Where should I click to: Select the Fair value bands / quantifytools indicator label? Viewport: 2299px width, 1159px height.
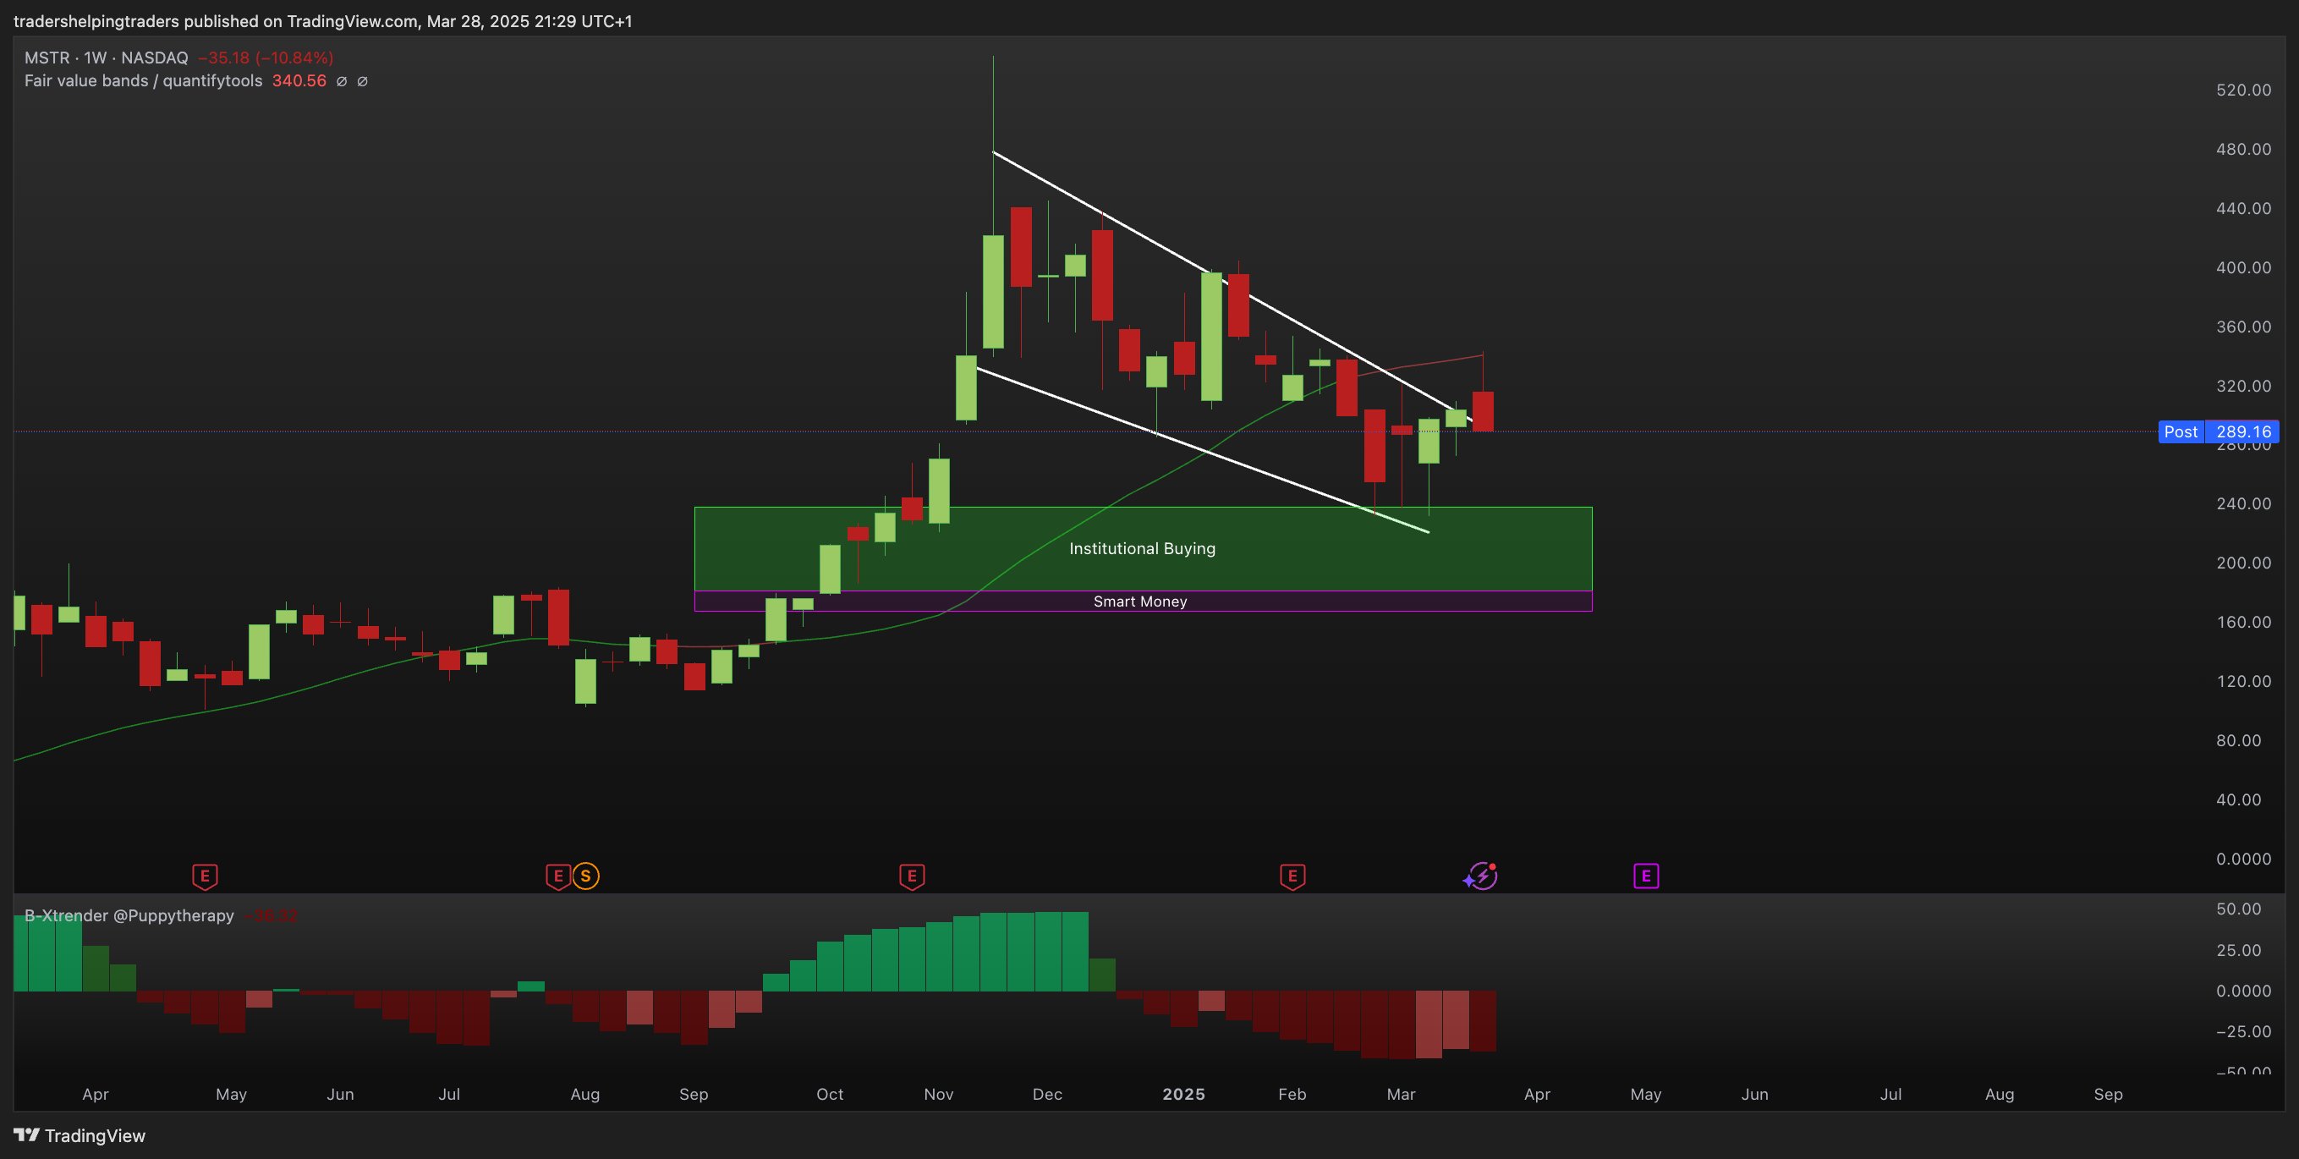[x=143, y=81]
